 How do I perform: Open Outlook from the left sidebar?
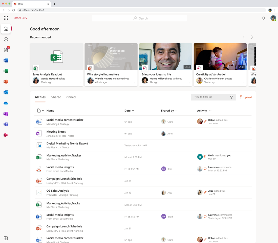6,92
